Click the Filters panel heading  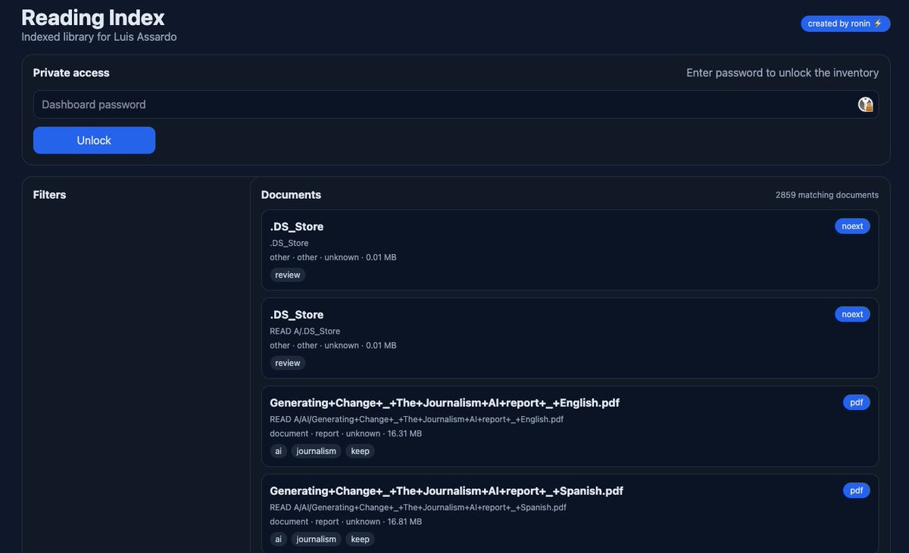coord(49,194)
